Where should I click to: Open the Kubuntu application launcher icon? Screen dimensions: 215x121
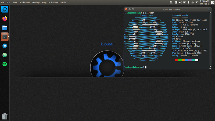[x=5, y=9]
